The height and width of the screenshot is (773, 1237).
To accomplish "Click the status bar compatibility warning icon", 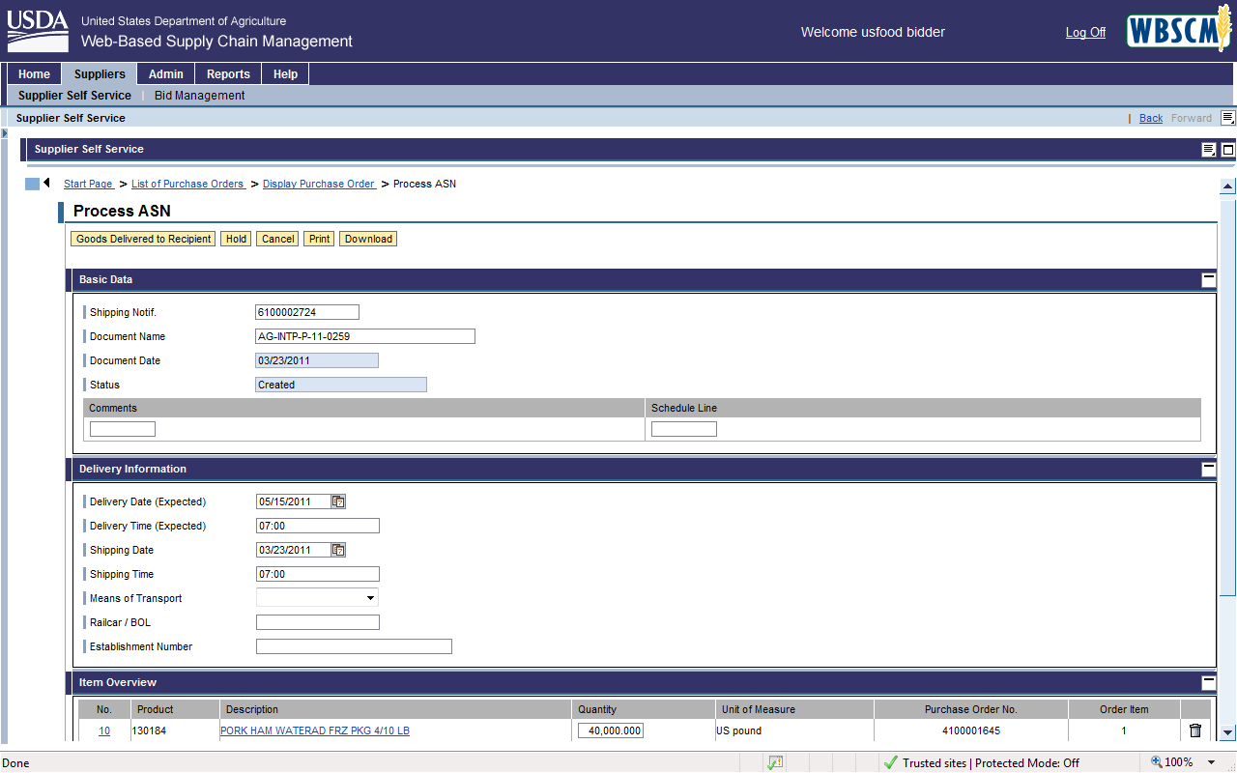I will coord(775,762).
